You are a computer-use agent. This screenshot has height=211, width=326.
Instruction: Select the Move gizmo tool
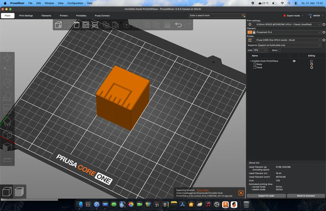tap(7, 58)
